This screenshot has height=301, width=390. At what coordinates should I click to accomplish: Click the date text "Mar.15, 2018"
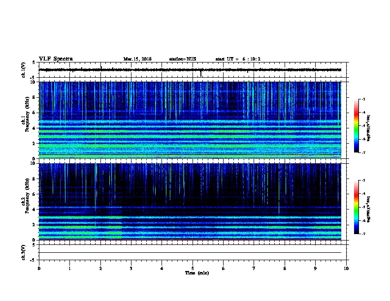pos(137,59)
